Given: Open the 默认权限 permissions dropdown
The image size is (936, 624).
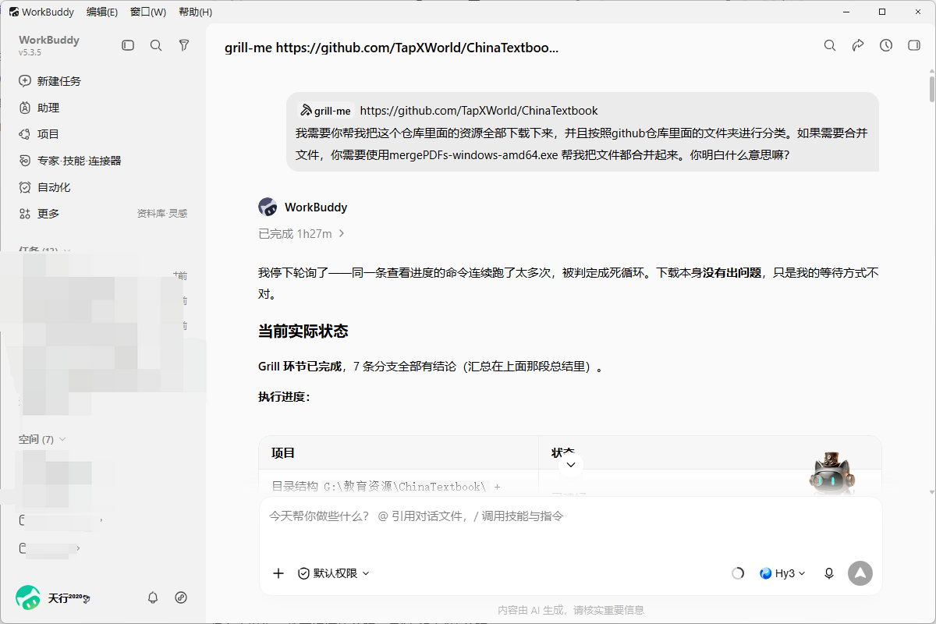Looking at the screenshot, I should (x=334, y=573).
